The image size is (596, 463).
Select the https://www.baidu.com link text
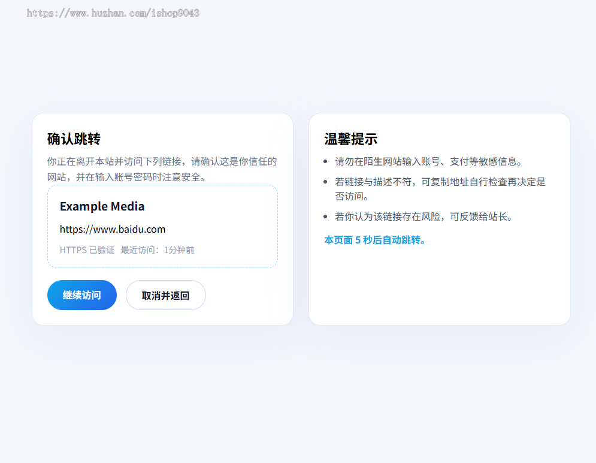tap(113, 229)
